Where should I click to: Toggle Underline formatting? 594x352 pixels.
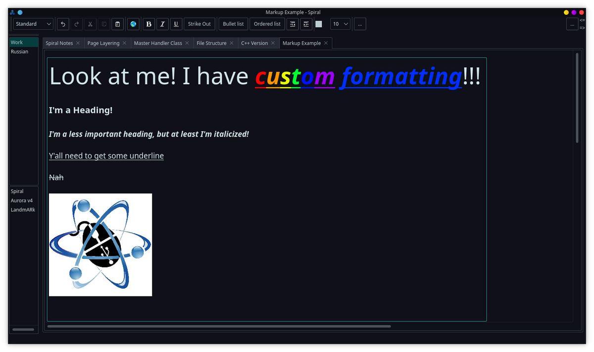click(176, 24)
